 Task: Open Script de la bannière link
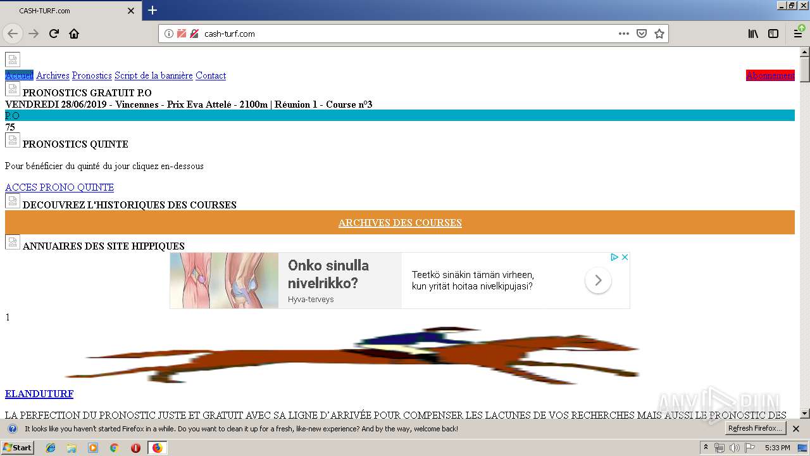154,75
